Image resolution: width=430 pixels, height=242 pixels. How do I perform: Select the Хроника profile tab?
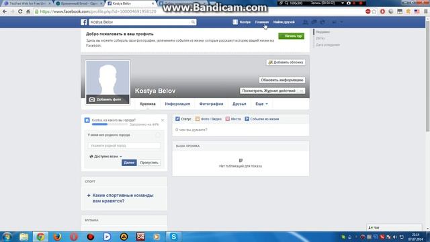148,104
